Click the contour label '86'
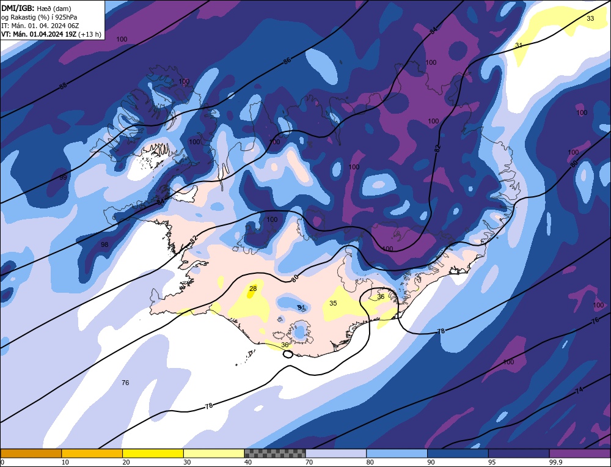This screenshot has width=611, height=467. tap(287, 61)
